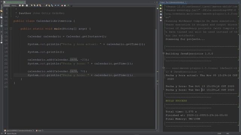Re-run with different parameters yellow arrows icon
The height and width of the screenshot is (135, 241).
click(161, 8)
